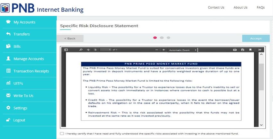Click the Liquidity Risk bullet text

(164, 90)
